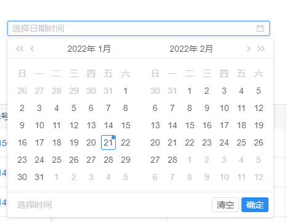The height and width of the screenshot is (222, 287).
Task: Select January 1 in the left calendar
Action: [126, 91]
